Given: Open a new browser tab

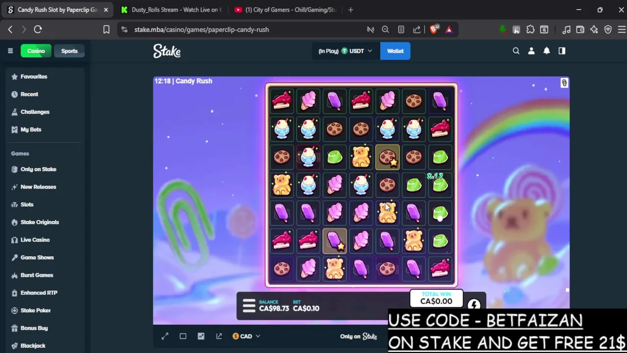Looking at the screenshot, I should tap(350, 10).
